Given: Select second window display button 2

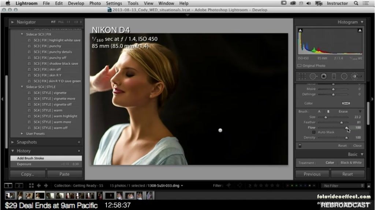Looking at the screenshot, I should click(x=19, y=186).
